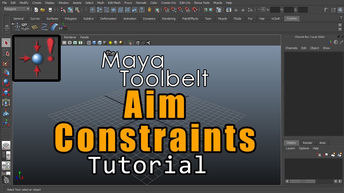
Task: Enable viewport use all lights icon
Action: click(x=110, y=43)
